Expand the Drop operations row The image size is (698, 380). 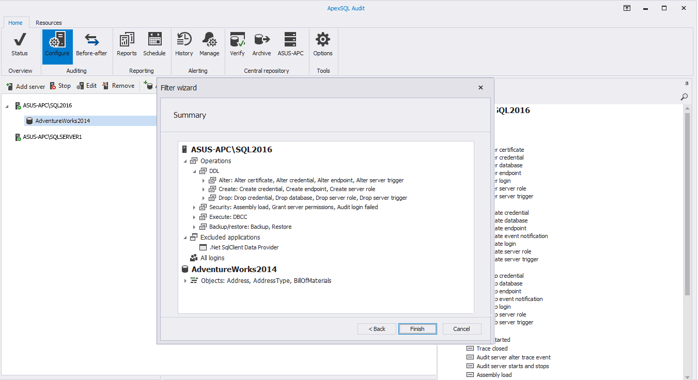204,198
